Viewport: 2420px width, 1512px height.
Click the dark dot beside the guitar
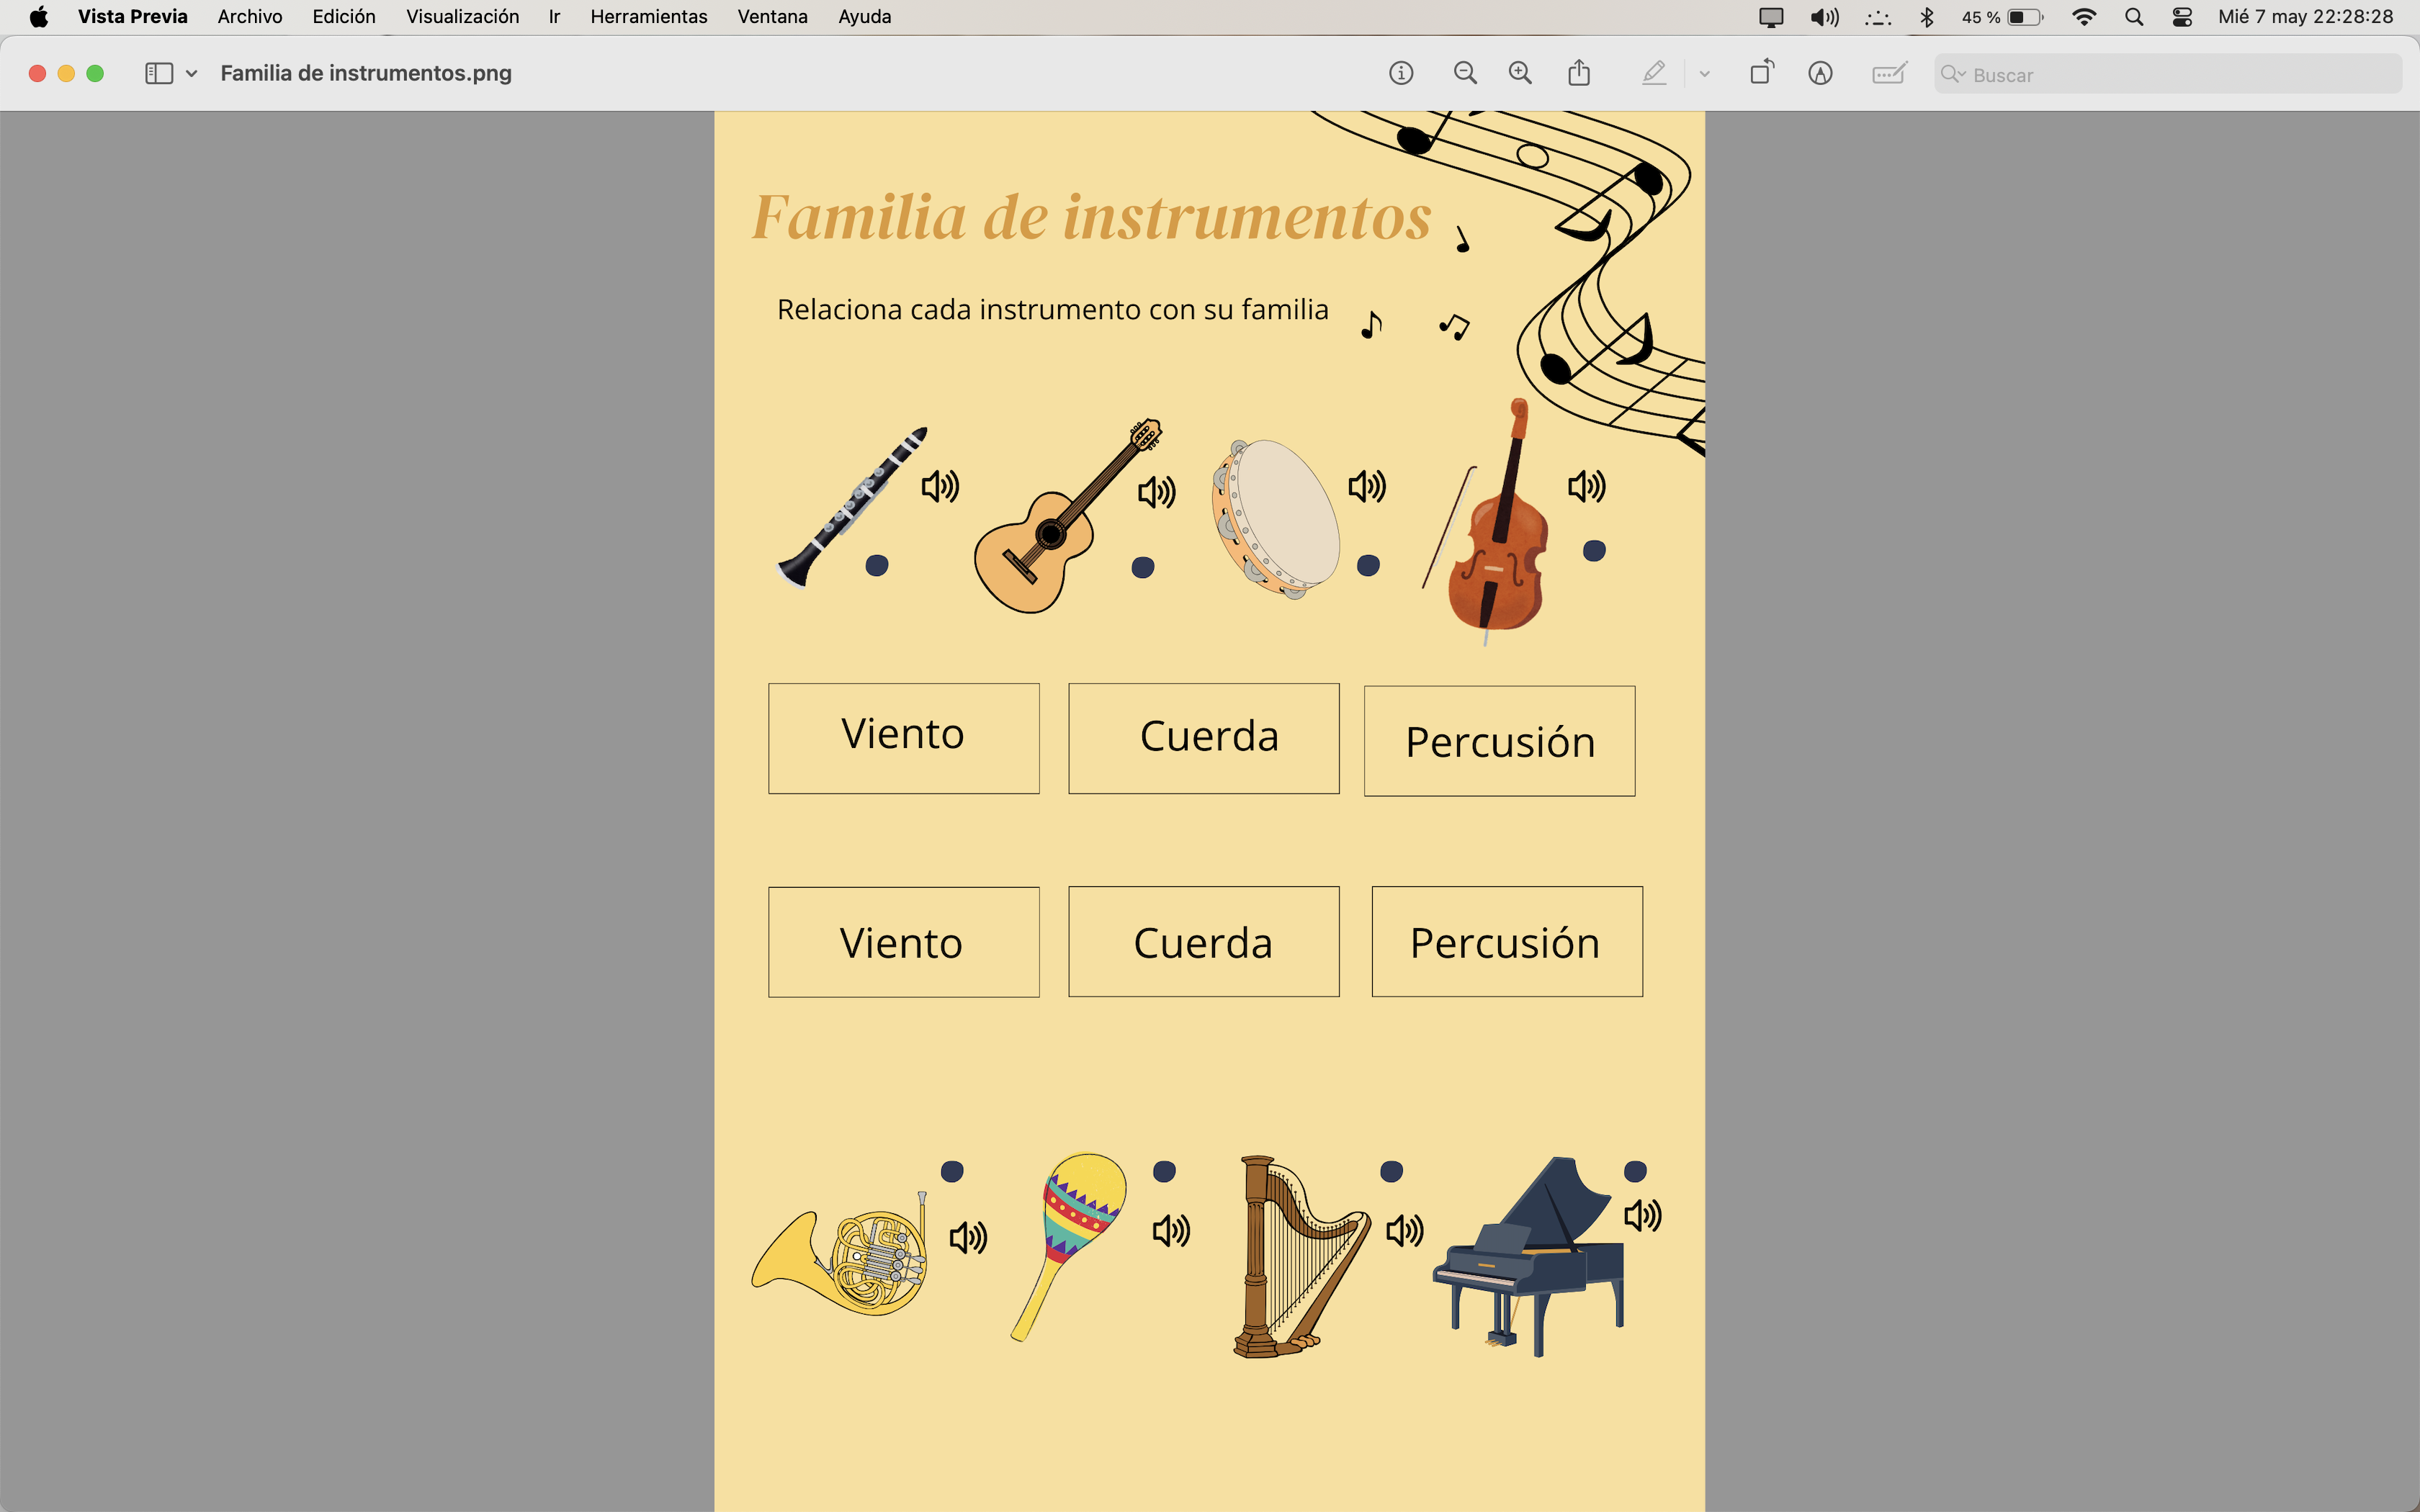point(1142,567)
